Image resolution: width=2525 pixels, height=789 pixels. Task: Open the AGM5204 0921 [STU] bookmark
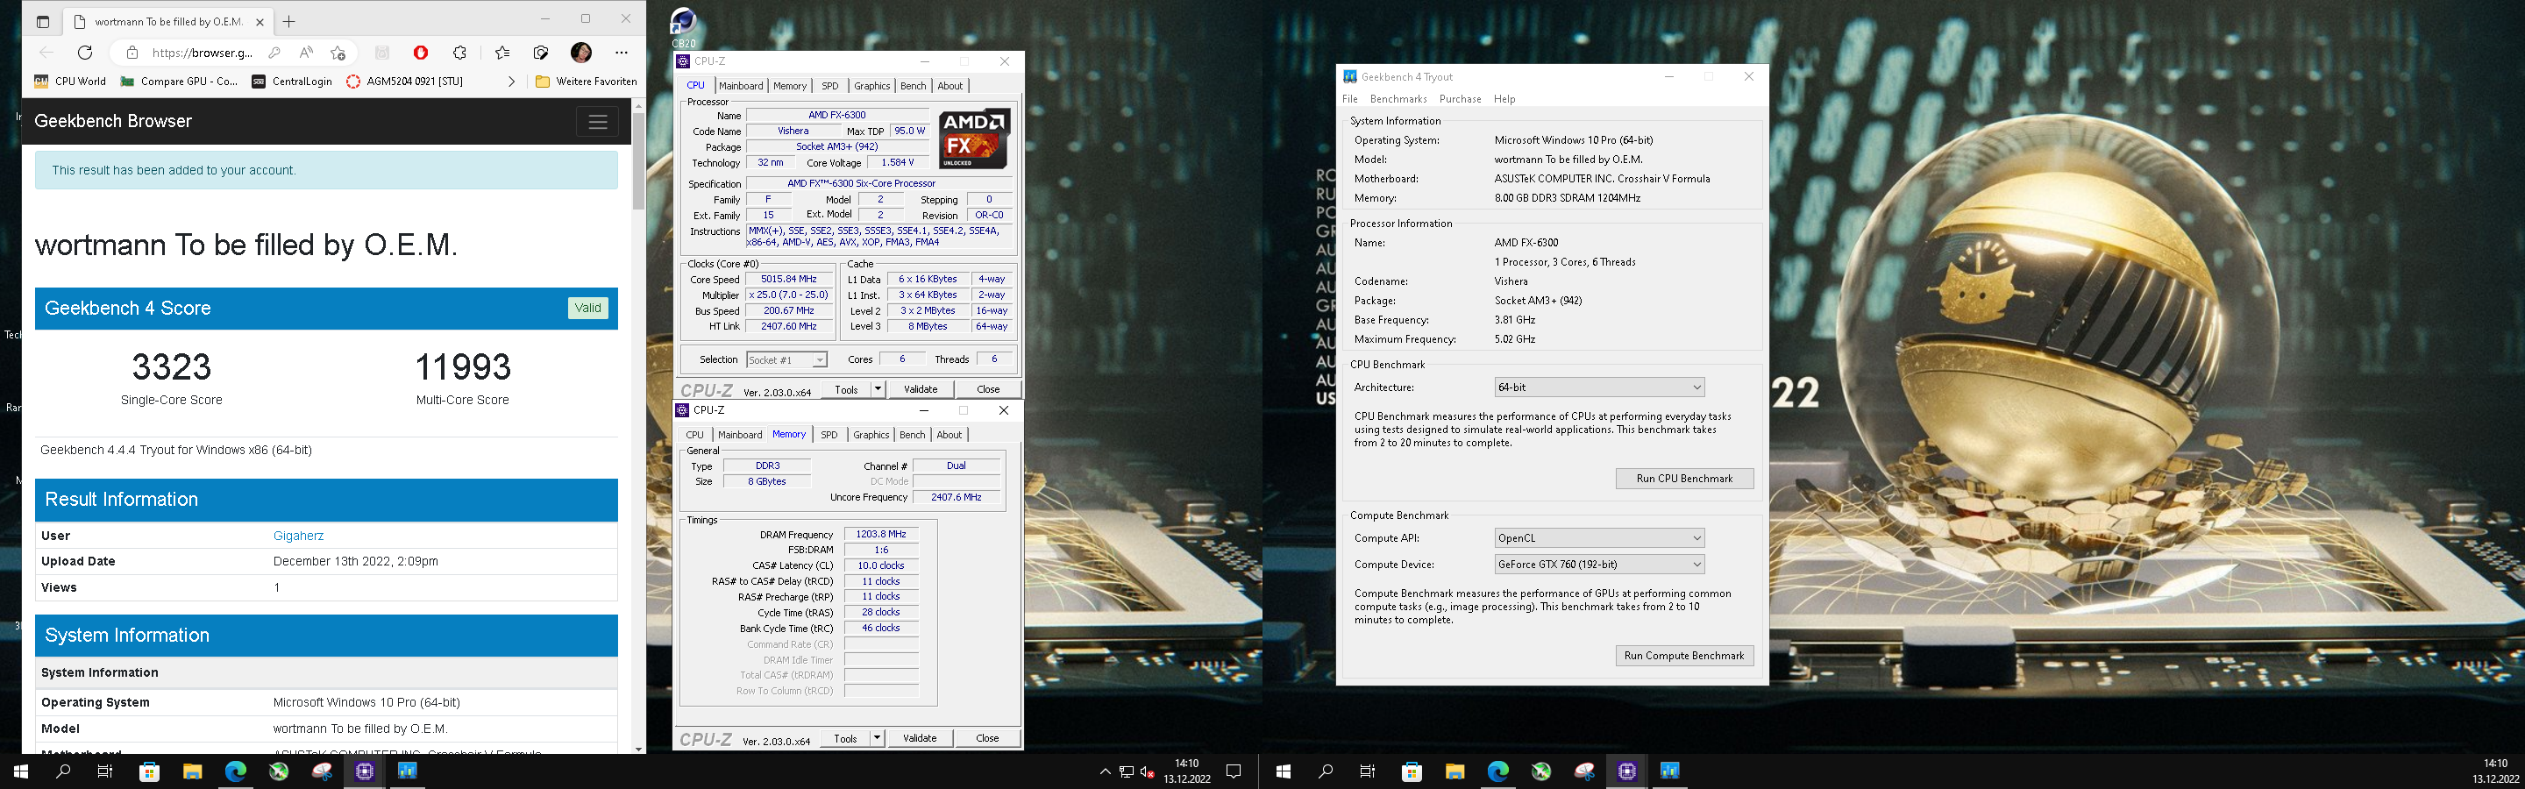click(x=405, y=82)
